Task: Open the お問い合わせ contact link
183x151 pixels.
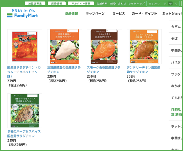Action: [117, 4]
